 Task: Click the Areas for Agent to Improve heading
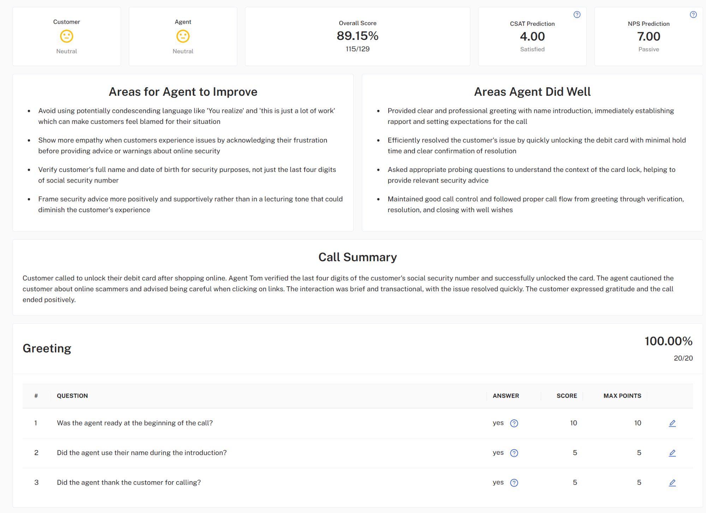click(x=183, y=91)
